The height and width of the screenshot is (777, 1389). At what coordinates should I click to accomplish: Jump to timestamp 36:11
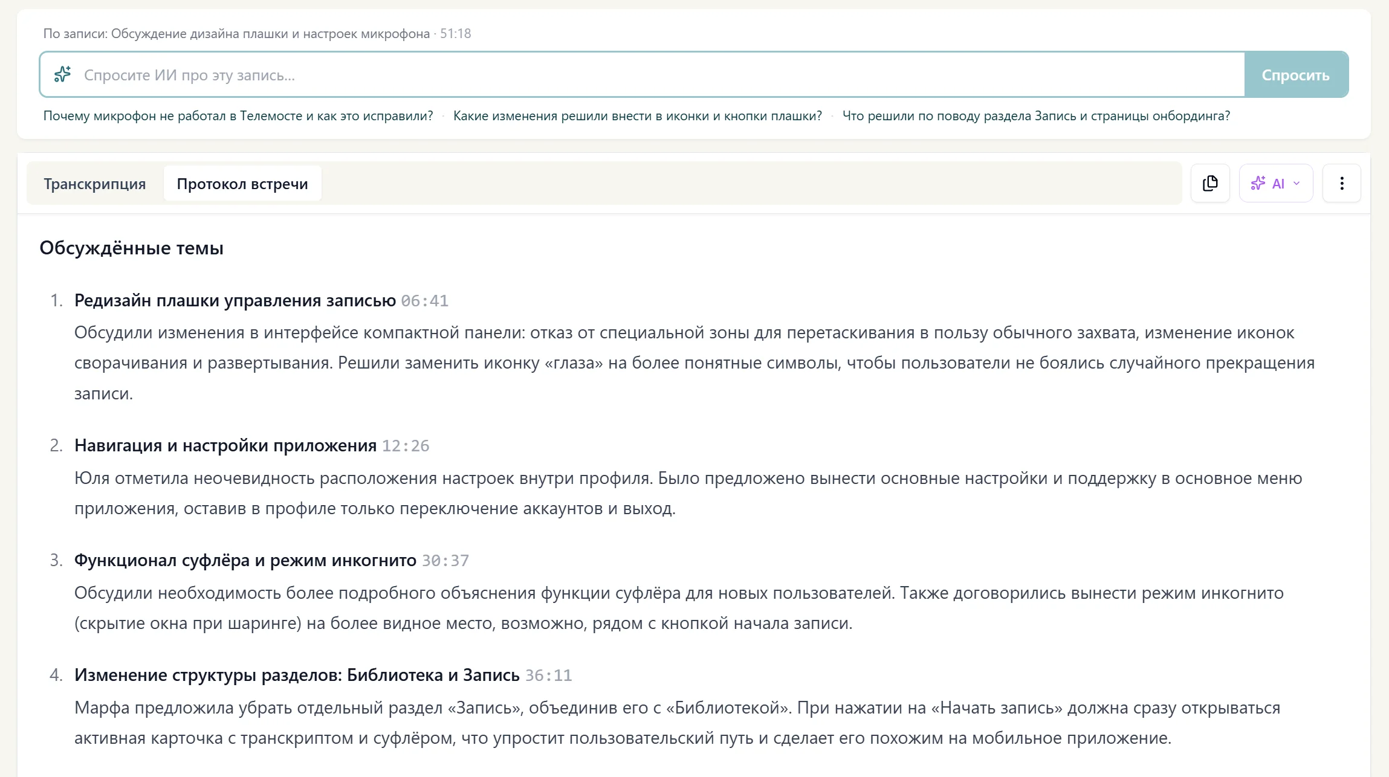coord(549,675)
